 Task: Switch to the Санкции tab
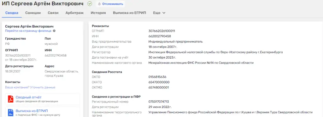33,13
